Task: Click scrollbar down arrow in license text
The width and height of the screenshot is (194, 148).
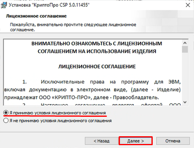Action: 185,102
